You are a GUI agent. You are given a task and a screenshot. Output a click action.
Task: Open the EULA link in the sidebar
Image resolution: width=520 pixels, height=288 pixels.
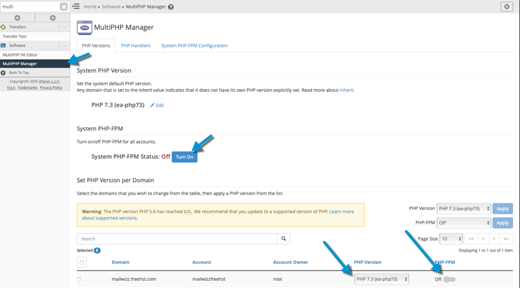pos(11,88)
